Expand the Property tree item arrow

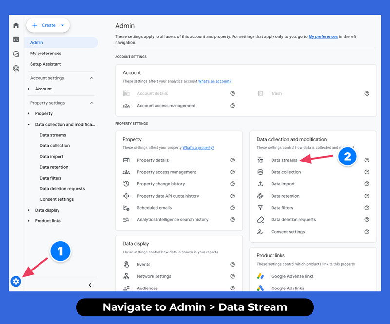(x=29, y=114)
